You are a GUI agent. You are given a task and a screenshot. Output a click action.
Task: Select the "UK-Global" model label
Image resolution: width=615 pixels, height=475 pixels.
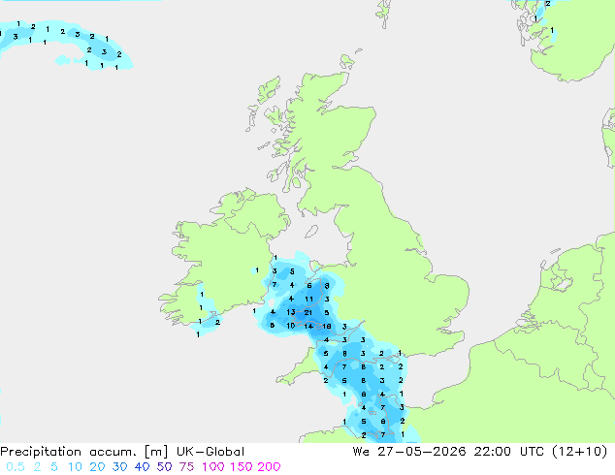pyautogui.click(x=210, y=452)
